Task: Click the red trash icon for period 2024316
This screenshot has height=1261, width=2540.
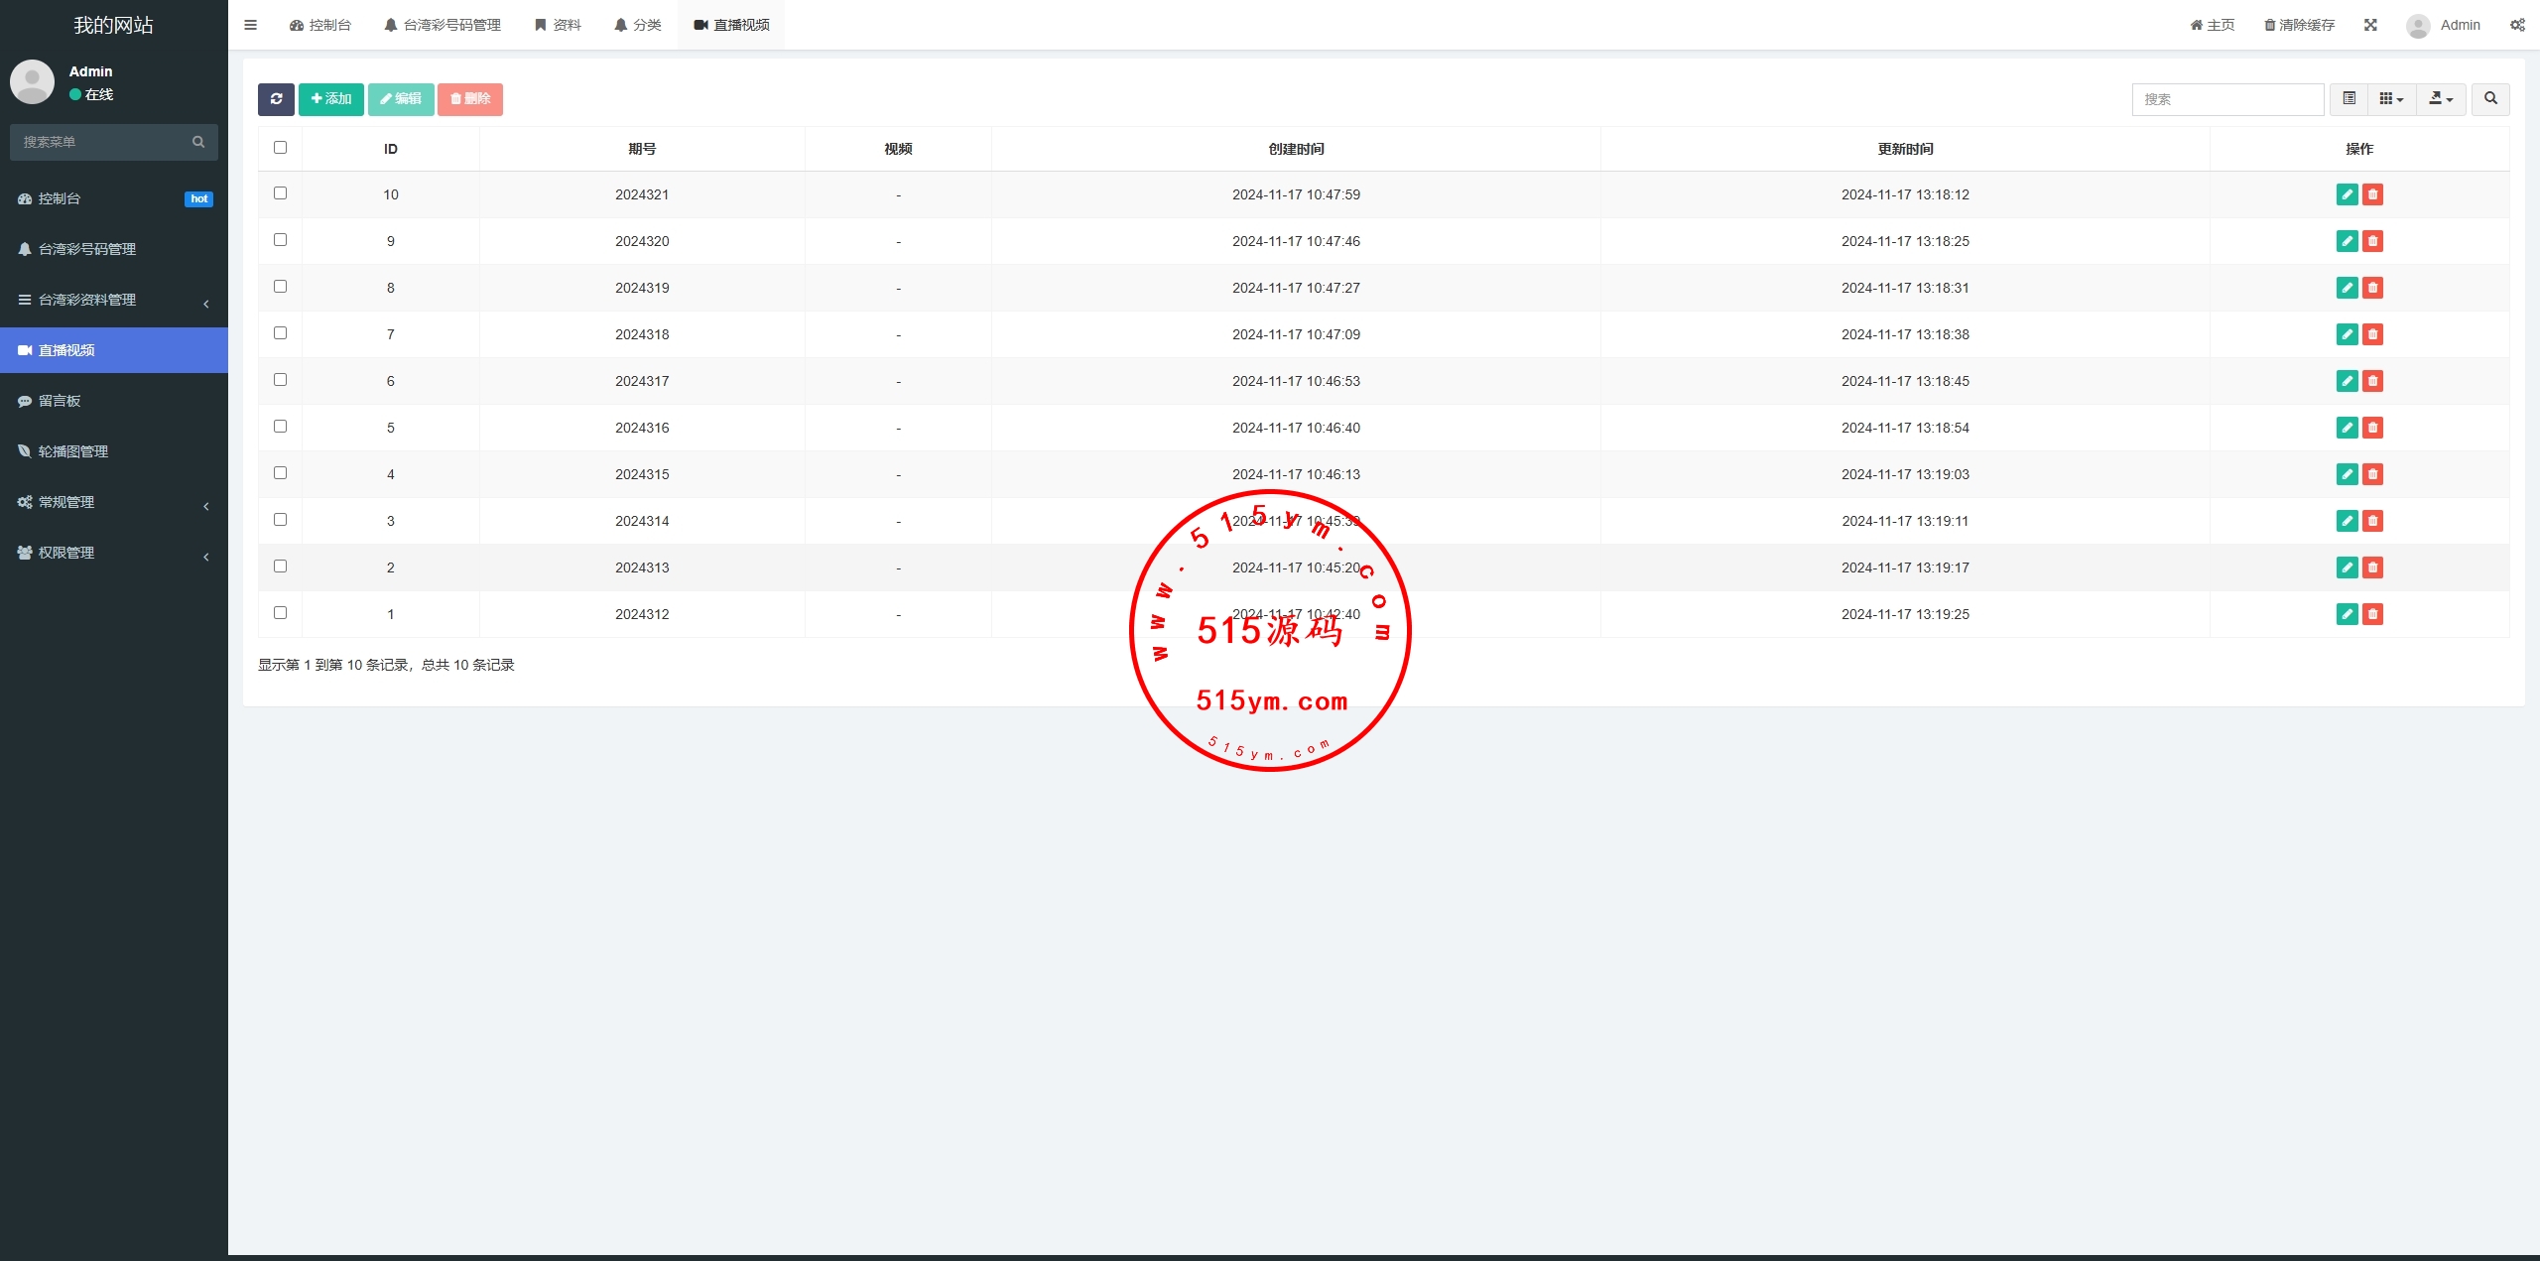Action: 2372,428
